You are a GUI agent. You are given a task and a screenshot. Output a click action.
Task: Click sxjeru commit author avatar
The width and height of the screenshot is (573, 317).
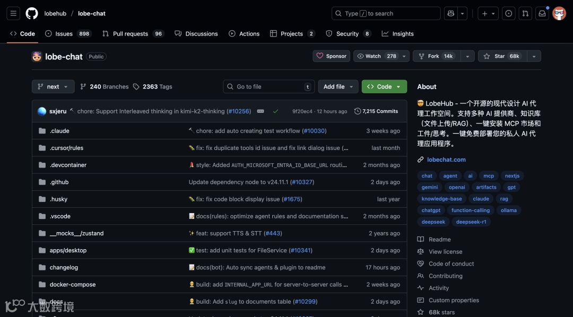42,111
